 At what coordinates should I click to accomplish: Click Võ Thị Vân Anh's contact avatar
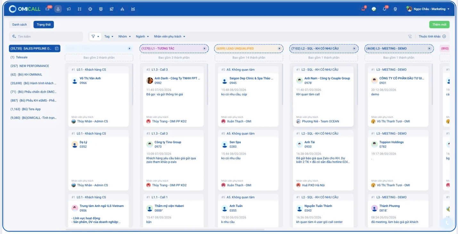point(75,81)
